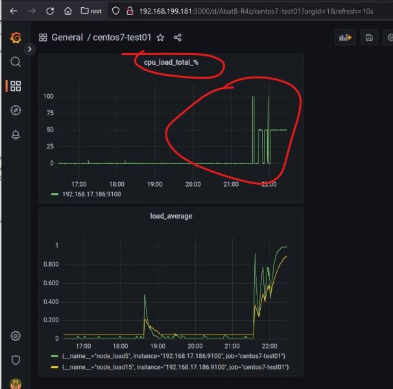Click the browser forward arrow
393x389 pixels.
[32, 11]
